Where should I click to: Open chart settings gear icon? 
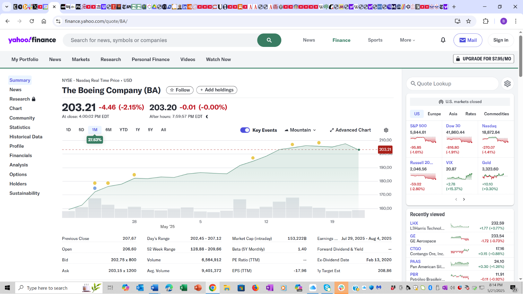coord(386,130)
